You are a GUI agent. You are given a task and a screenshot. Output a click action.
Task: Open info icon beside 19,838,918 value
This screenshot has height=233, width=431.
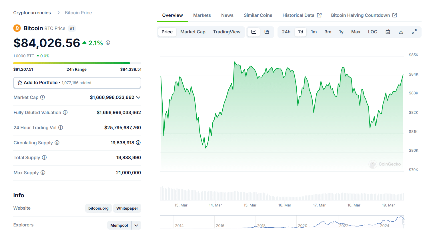pyautogui.click(x=138, y=143)
